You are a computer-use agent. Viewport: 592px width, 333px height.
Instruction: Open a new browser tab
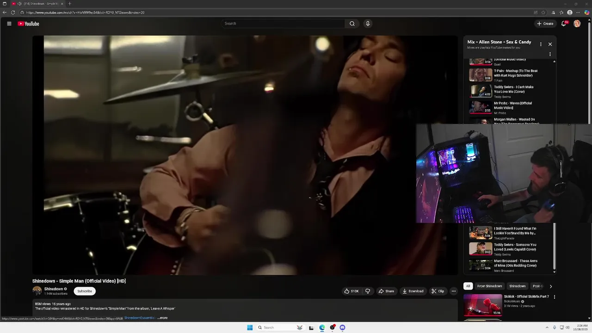pyautogui.click(x=69, y=4)
